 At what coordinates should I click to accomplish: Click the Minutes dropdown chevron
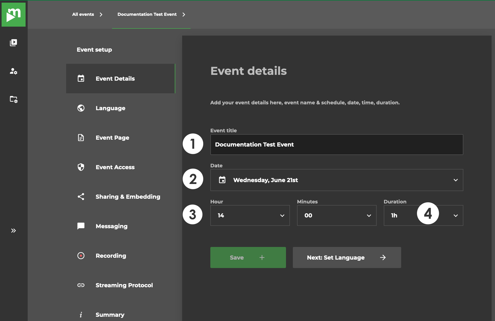(x=369, y=216)
